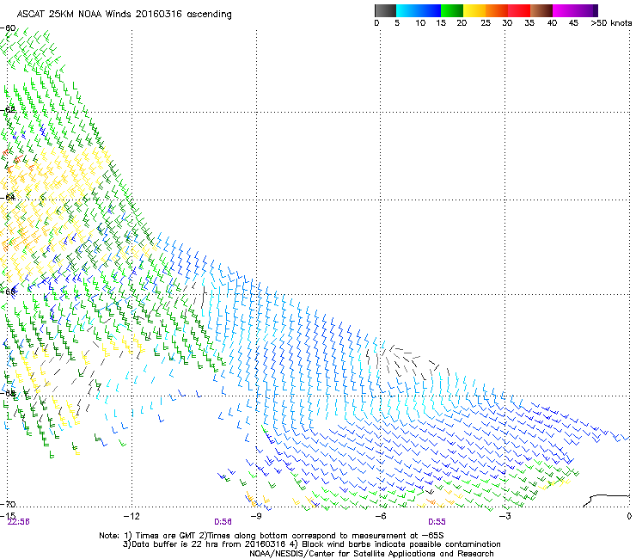Click the orange 25-30 knots color swatch
Screen dimensions: 636x559
[497, 10]
